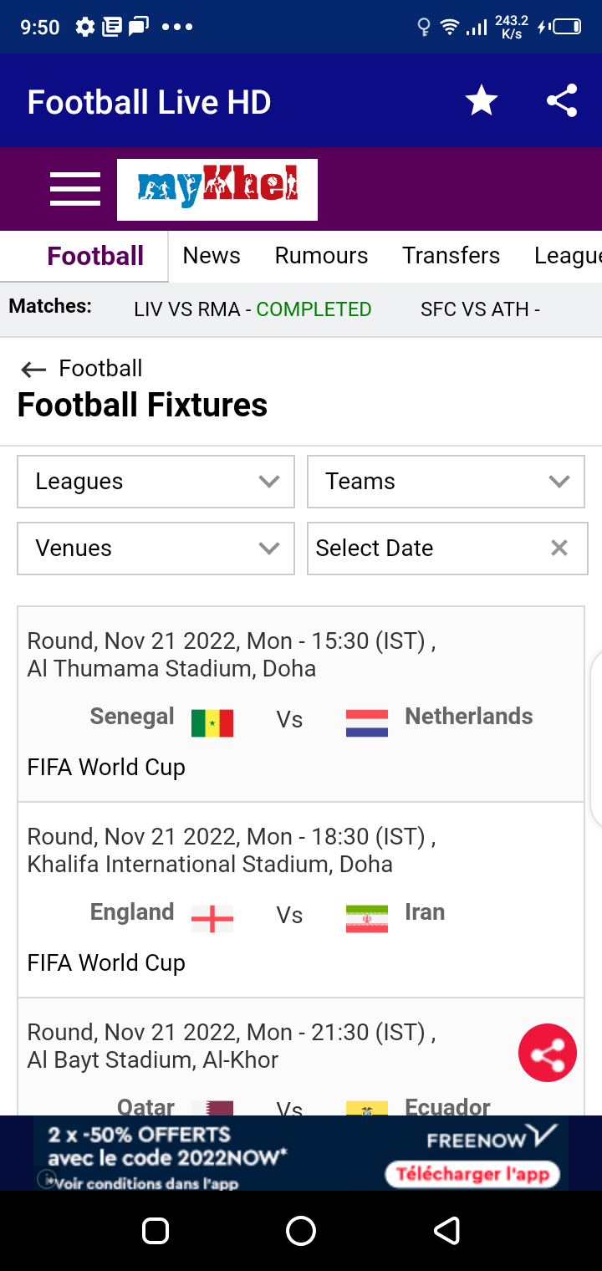Tap the Senegal flag icon
602x1271 pixels.
pyautogui.click(x=212, y=722)
